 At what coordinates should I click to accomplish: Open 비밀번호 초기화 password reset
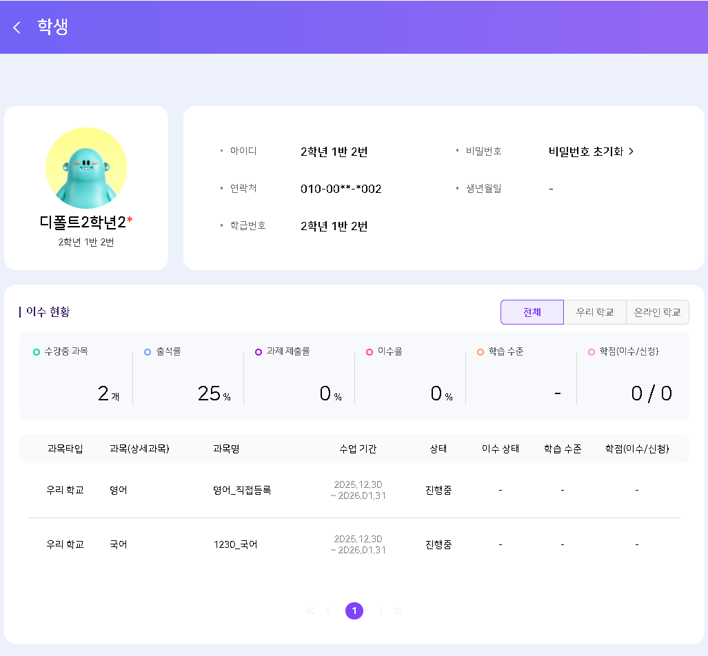point(591,152)
